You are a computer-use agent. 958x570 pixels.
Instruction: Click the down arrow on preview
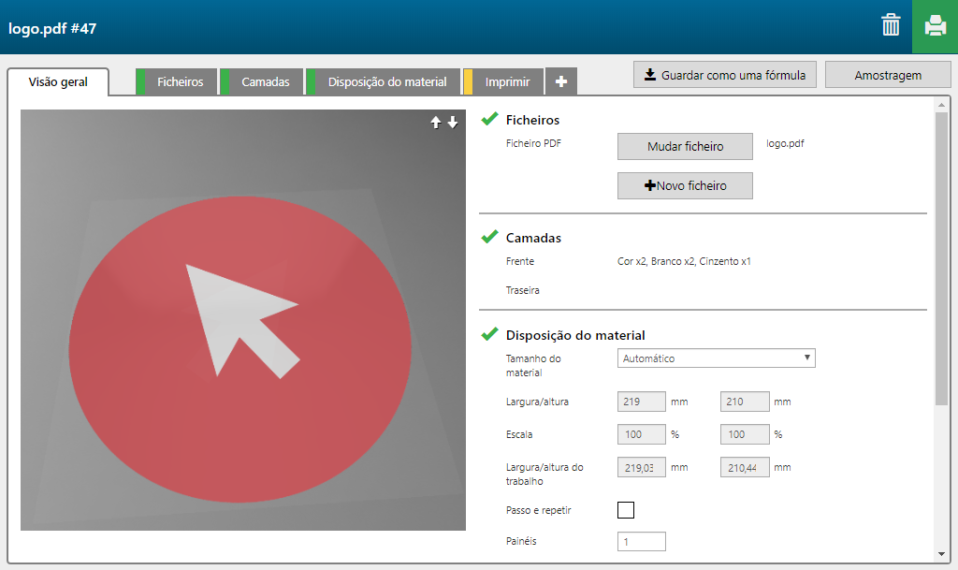[x=453, y=123]
